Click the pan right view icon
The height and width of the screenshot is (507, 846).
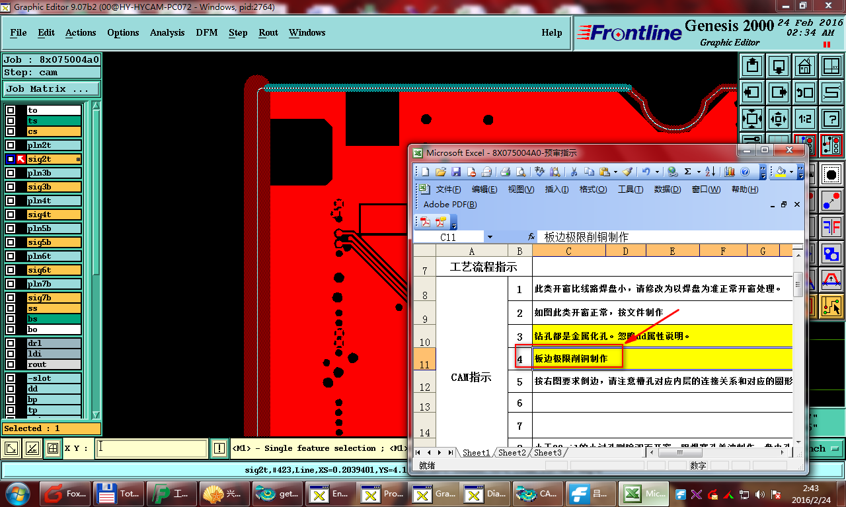click(779, 92)
